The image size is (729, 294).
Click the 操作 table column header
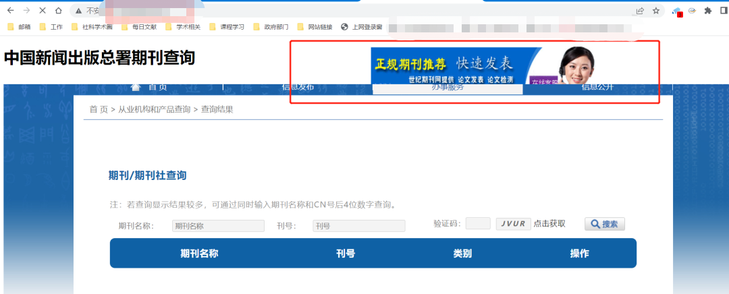tap(580, 254)
